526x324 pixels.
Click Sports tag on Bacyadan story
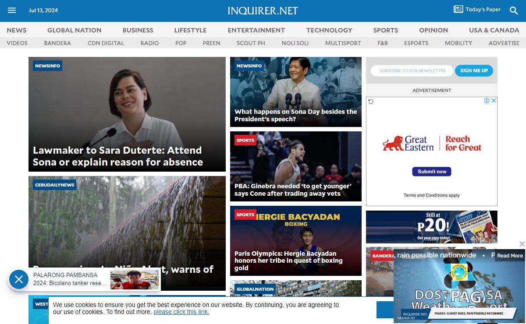245,215
